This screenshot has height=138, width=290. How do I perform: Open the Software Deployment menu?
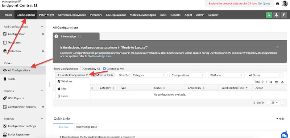tap(72, 15)
